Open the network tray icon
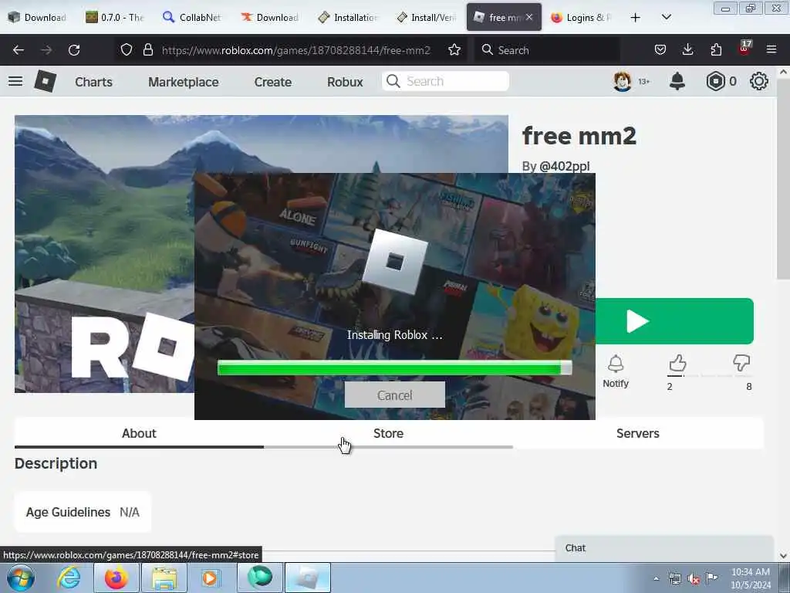Image resolution: width=790 pixels, height=593 pixels. [674, 579]
